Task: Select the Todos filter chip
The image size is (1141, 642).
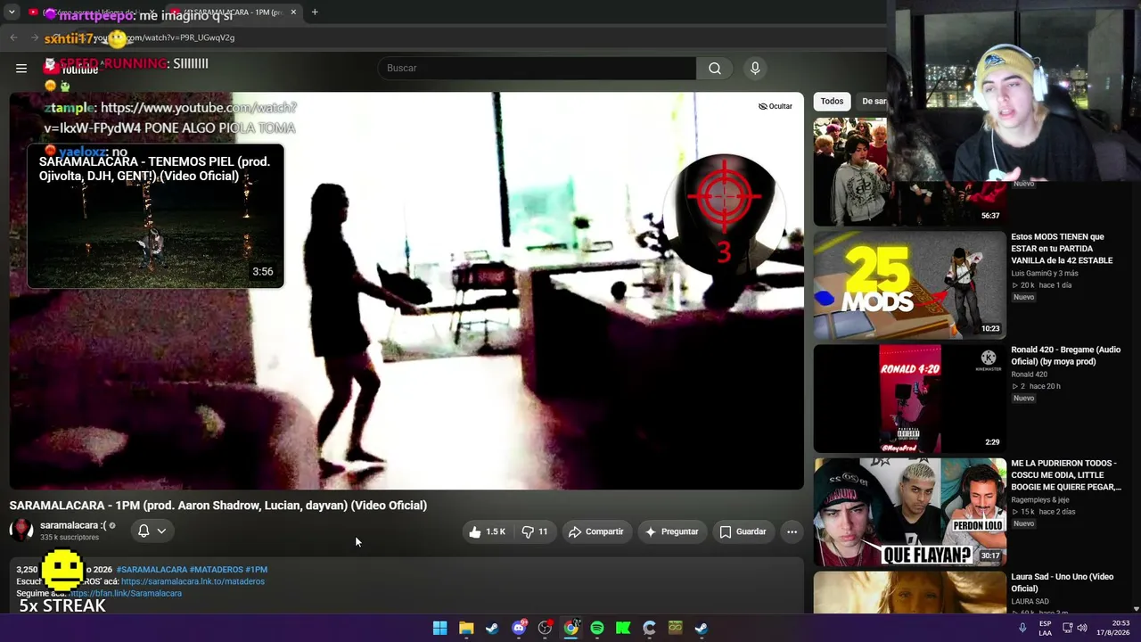Action: click(x=832, y=102)
